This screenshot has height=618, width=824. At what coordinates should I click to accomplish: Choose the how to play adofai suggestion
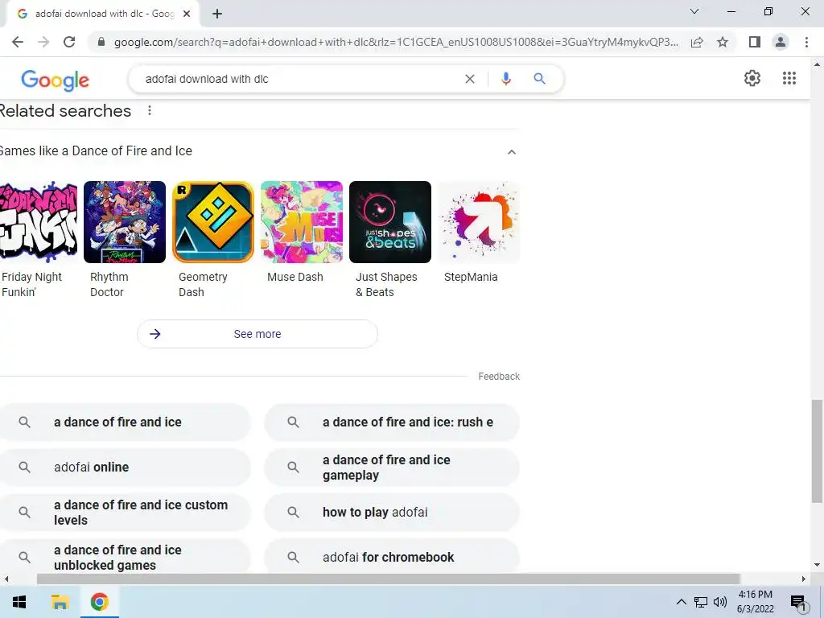click(x=392, y=513)
